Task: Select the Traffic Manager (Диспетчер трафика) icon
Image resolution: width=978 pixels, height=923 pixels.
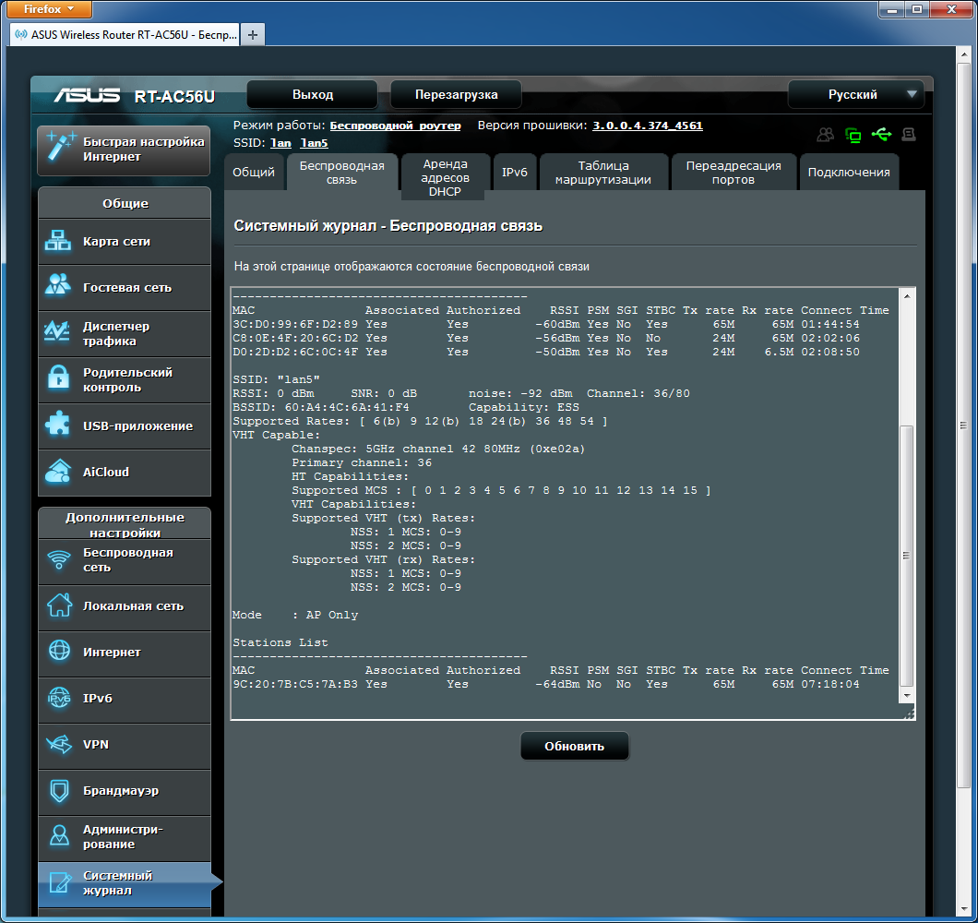Action: tap(58, 333)
